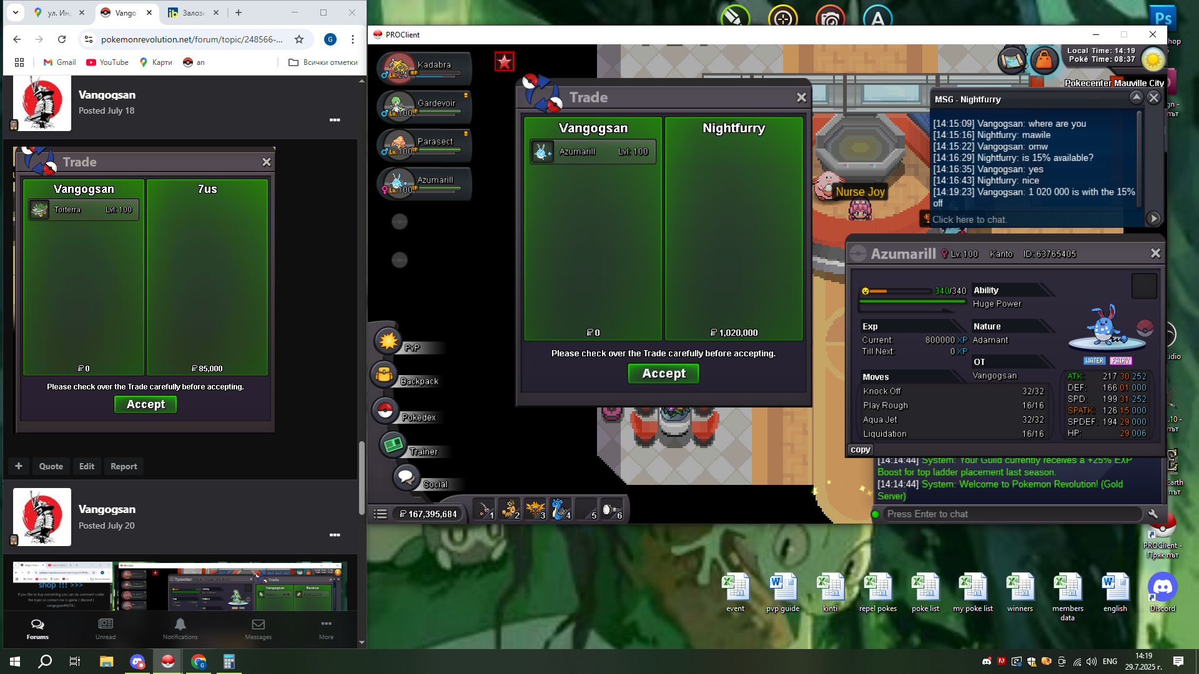Click the forum Quote button
Screen dimensions: 1199x674
51,466
